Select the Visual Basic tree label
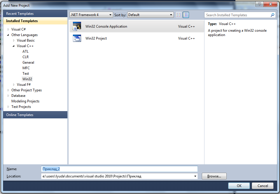The height and width of the screenshot is (194, 280). 26,40
